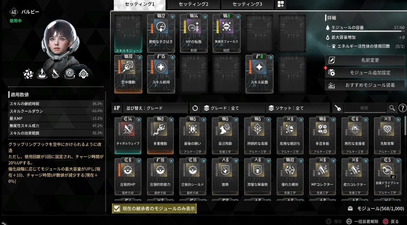Toggle 現在の継承者のモジュールのみ表示 checkbox
This screenshot has height=225, width=407.
[117, 208]
